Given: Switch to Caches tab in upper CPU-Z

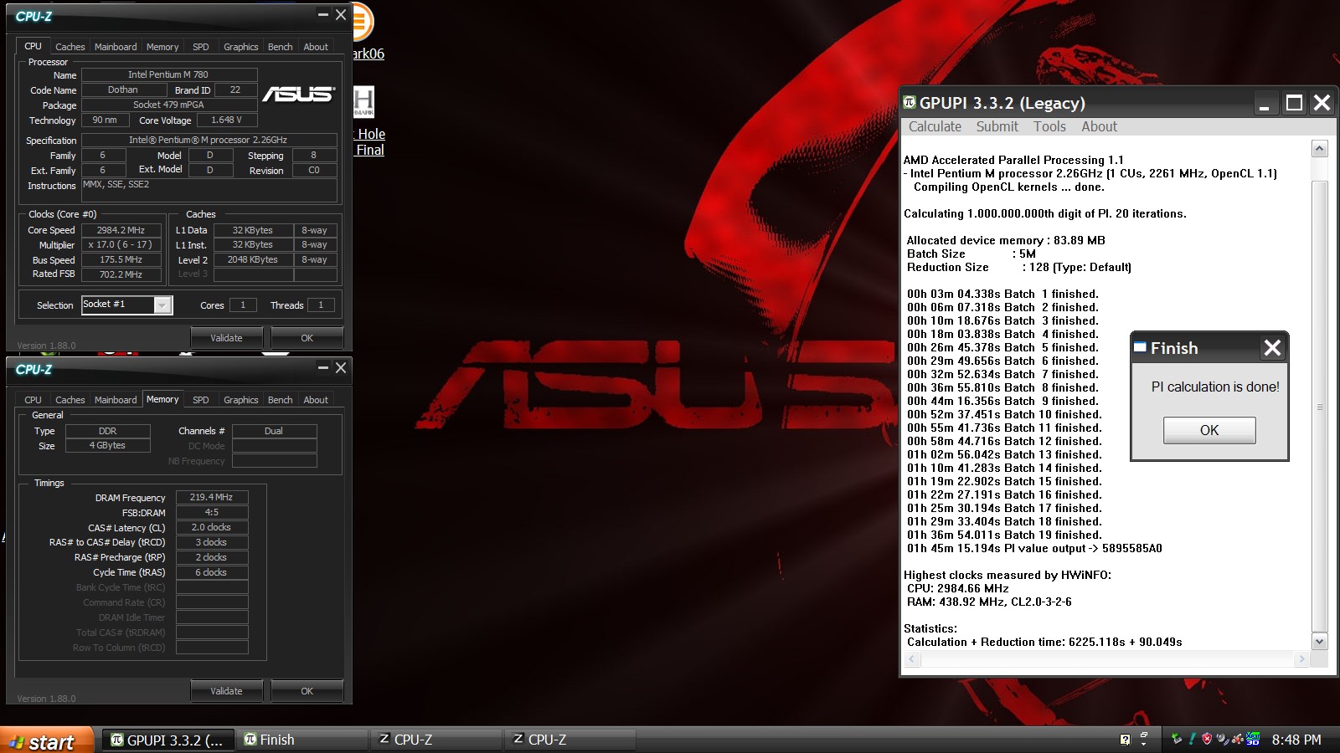Looking at the screenshot, I should pyautogui.click(x=70, y=47).
